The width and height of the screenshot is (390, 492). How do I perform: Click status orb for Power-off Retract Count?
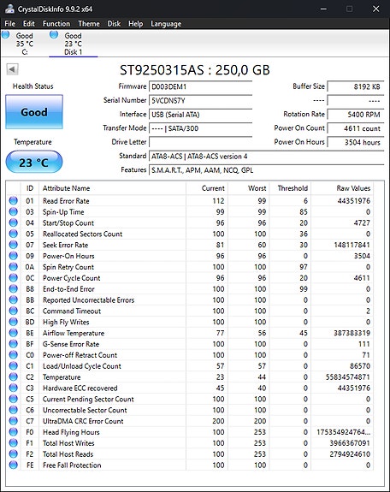pyautogui.click(x=14, y=354)
